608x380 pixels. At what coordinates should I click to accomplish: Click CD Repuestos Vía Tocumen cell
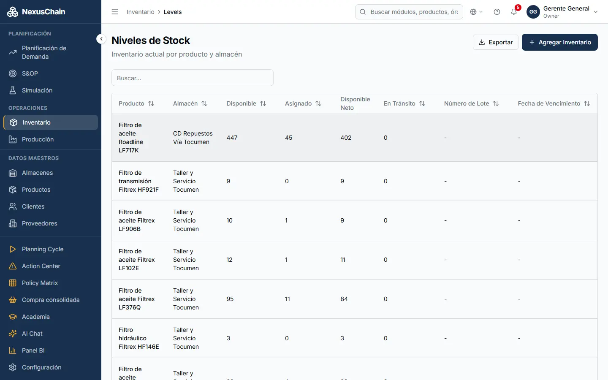(193, 138)
